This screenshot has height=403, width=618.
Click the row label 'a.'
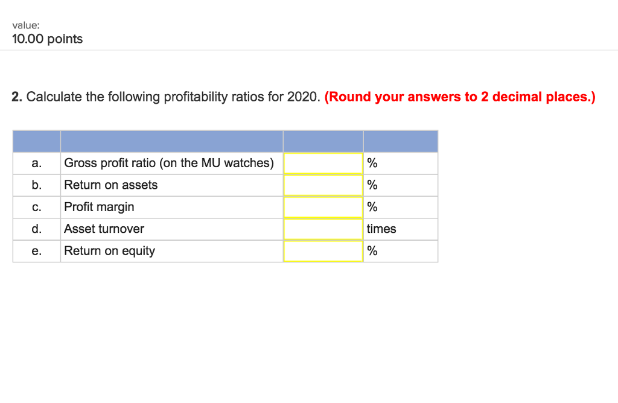click(x=36, y=163)
